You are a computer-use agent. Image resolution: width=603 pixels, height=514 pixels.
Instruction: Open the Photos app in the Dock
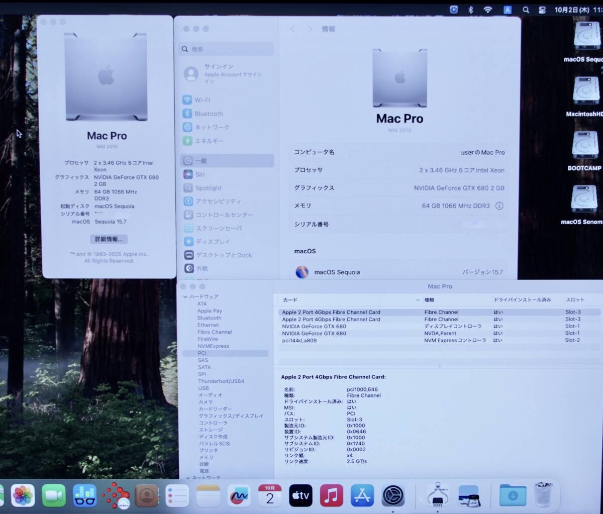23,496
